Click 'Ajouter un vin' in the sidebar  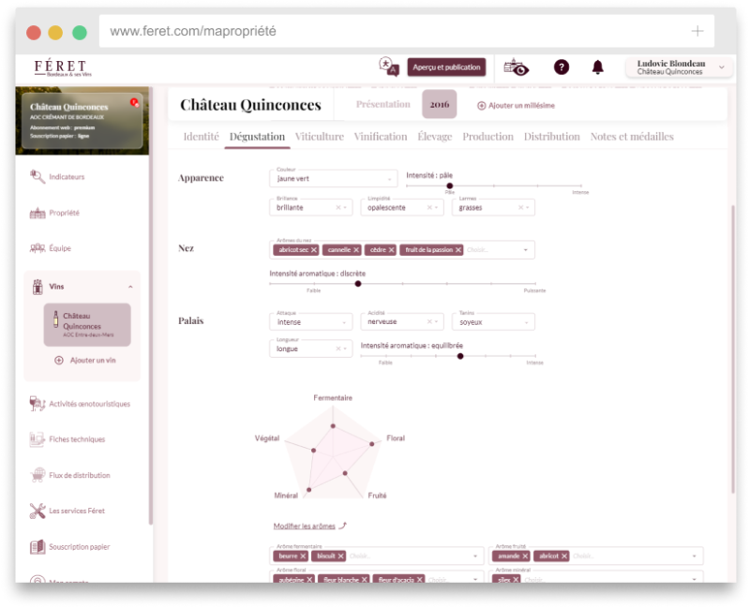(x=85, y=361)
